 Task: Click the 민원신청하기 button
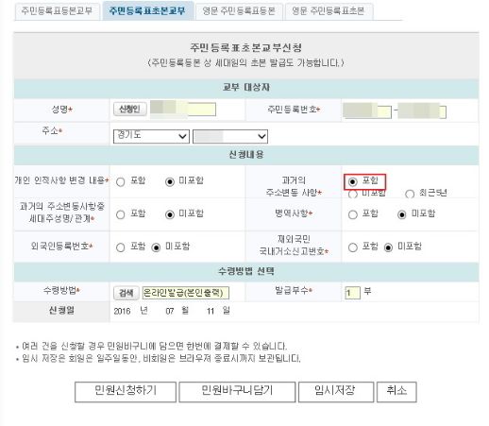pos(126,392)
